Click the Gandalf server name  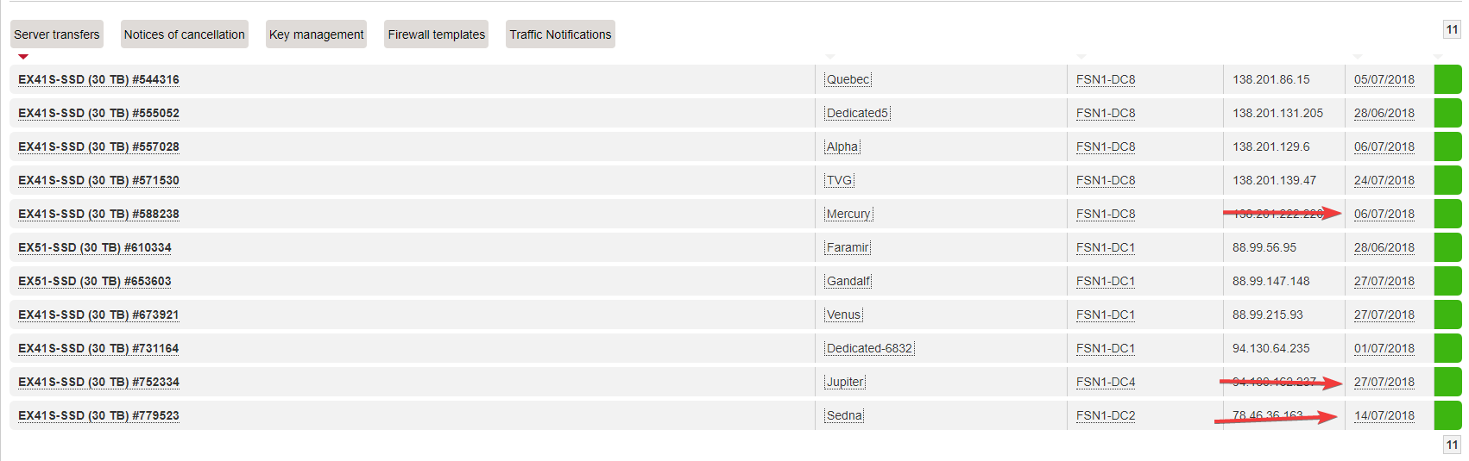848,281
